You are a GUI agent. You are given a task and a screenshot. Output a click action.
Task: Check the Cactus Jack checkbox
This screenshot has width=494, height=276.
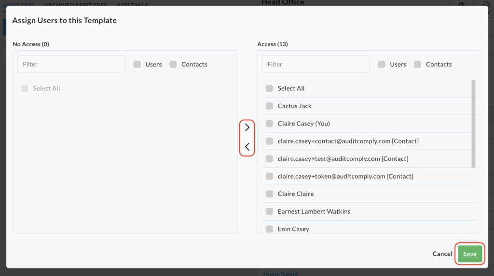click(x=269, y=106)
